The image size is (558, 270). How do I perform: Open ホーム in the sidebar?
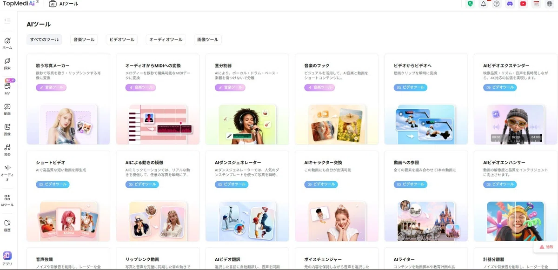click(x=7, y=43)
